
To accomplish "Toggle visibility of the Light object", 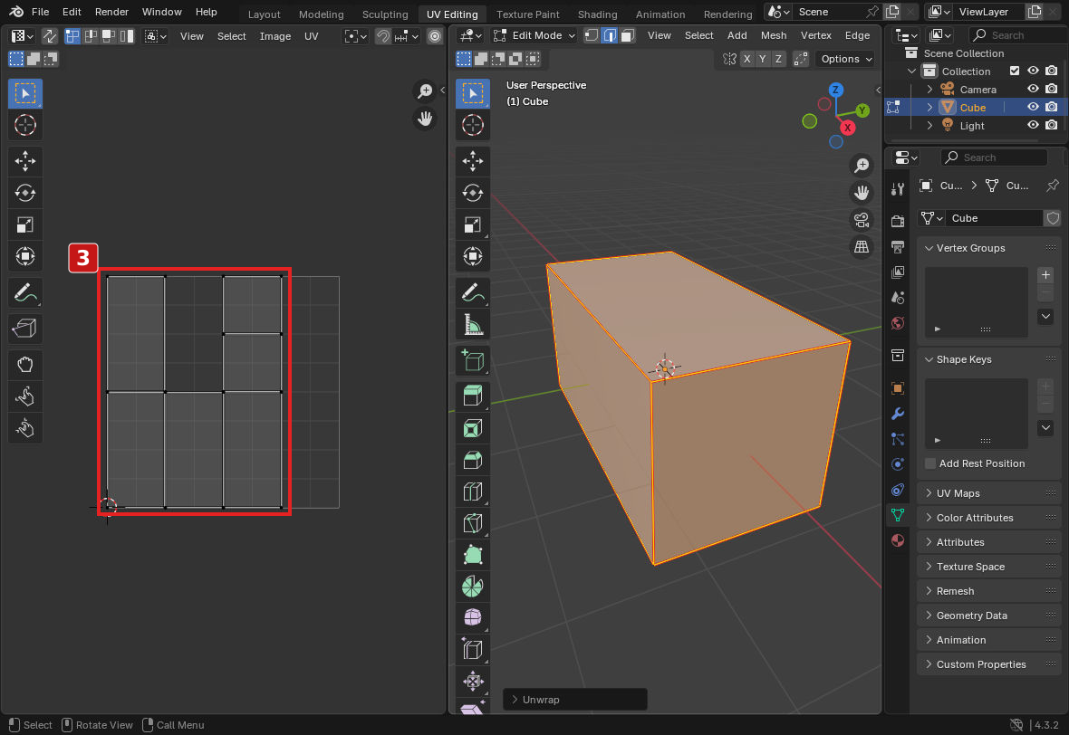I will point(1033,125).
